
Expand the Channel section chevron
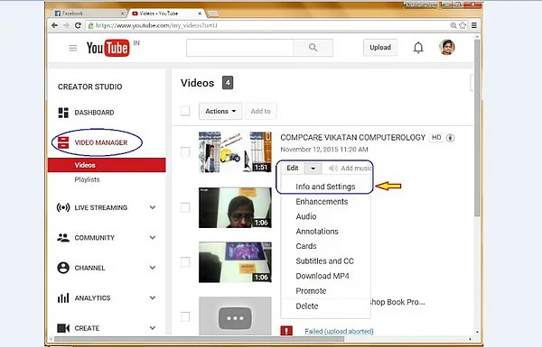pos(153,268)
